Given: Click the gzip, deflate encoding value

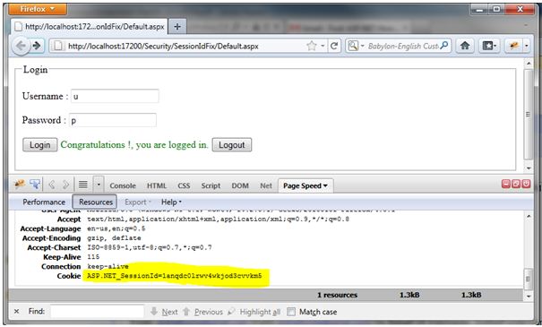Looking at the screenshot, I should 114,238.
